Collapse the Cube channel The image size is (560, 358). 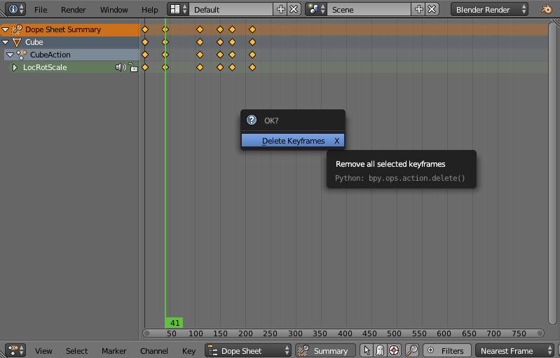tap(6, 42)
